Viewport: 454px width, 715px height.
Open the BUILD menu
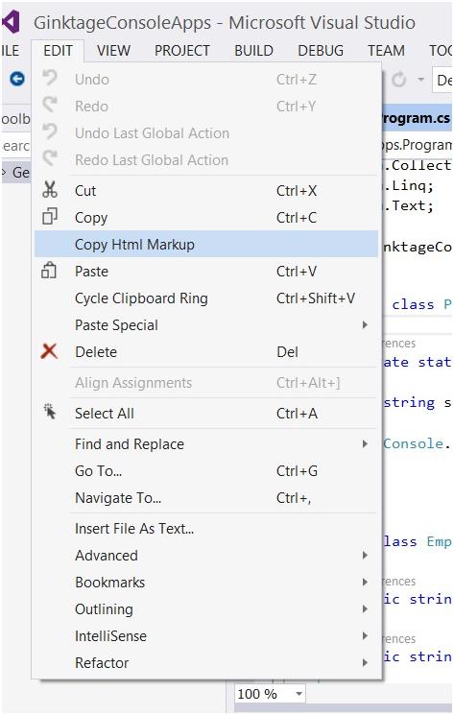(254, 50)
